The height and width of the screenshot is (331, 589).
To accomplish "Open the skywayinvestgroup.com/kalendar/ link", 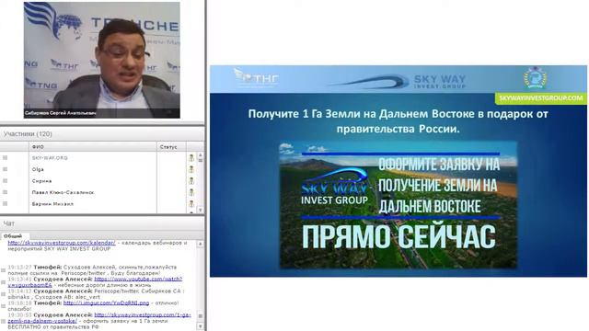I will 62,243.
